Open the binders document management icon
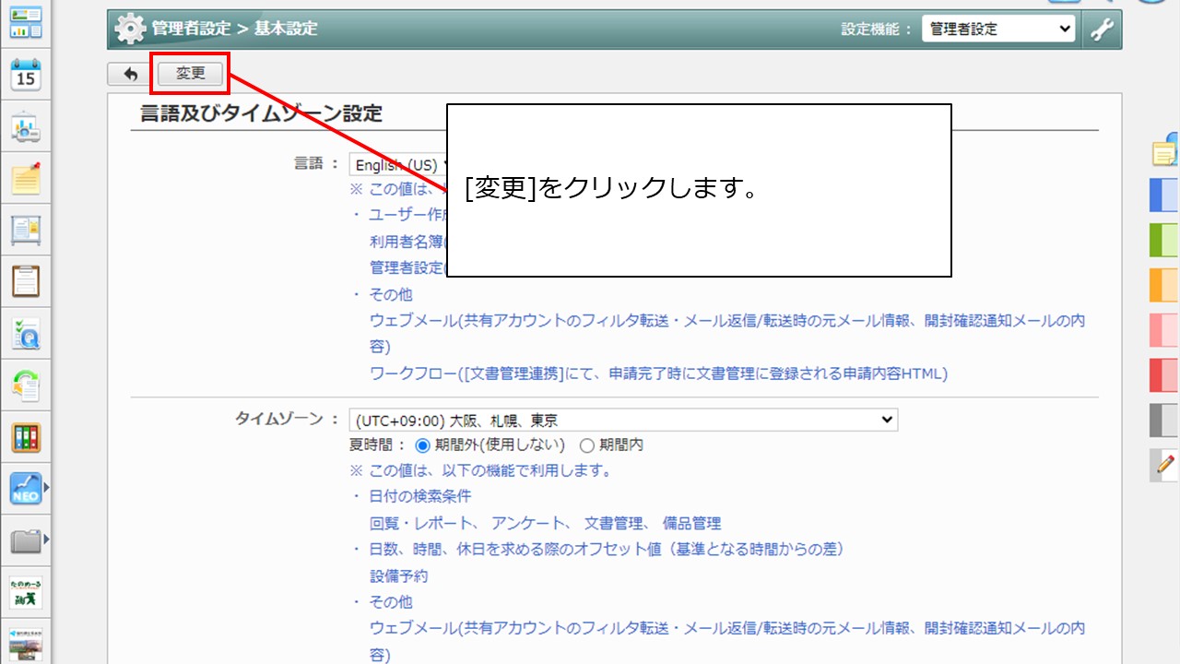 point(26,436)
